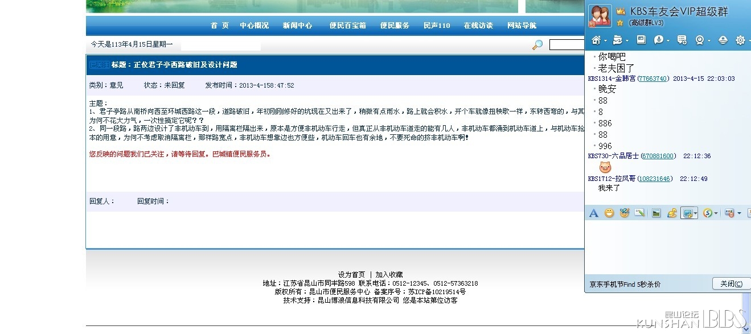The height and width of the screenshot is (334, 751).
Task: Click user number link 77663740
Action: pyautogui.click(x=652, y=79)
